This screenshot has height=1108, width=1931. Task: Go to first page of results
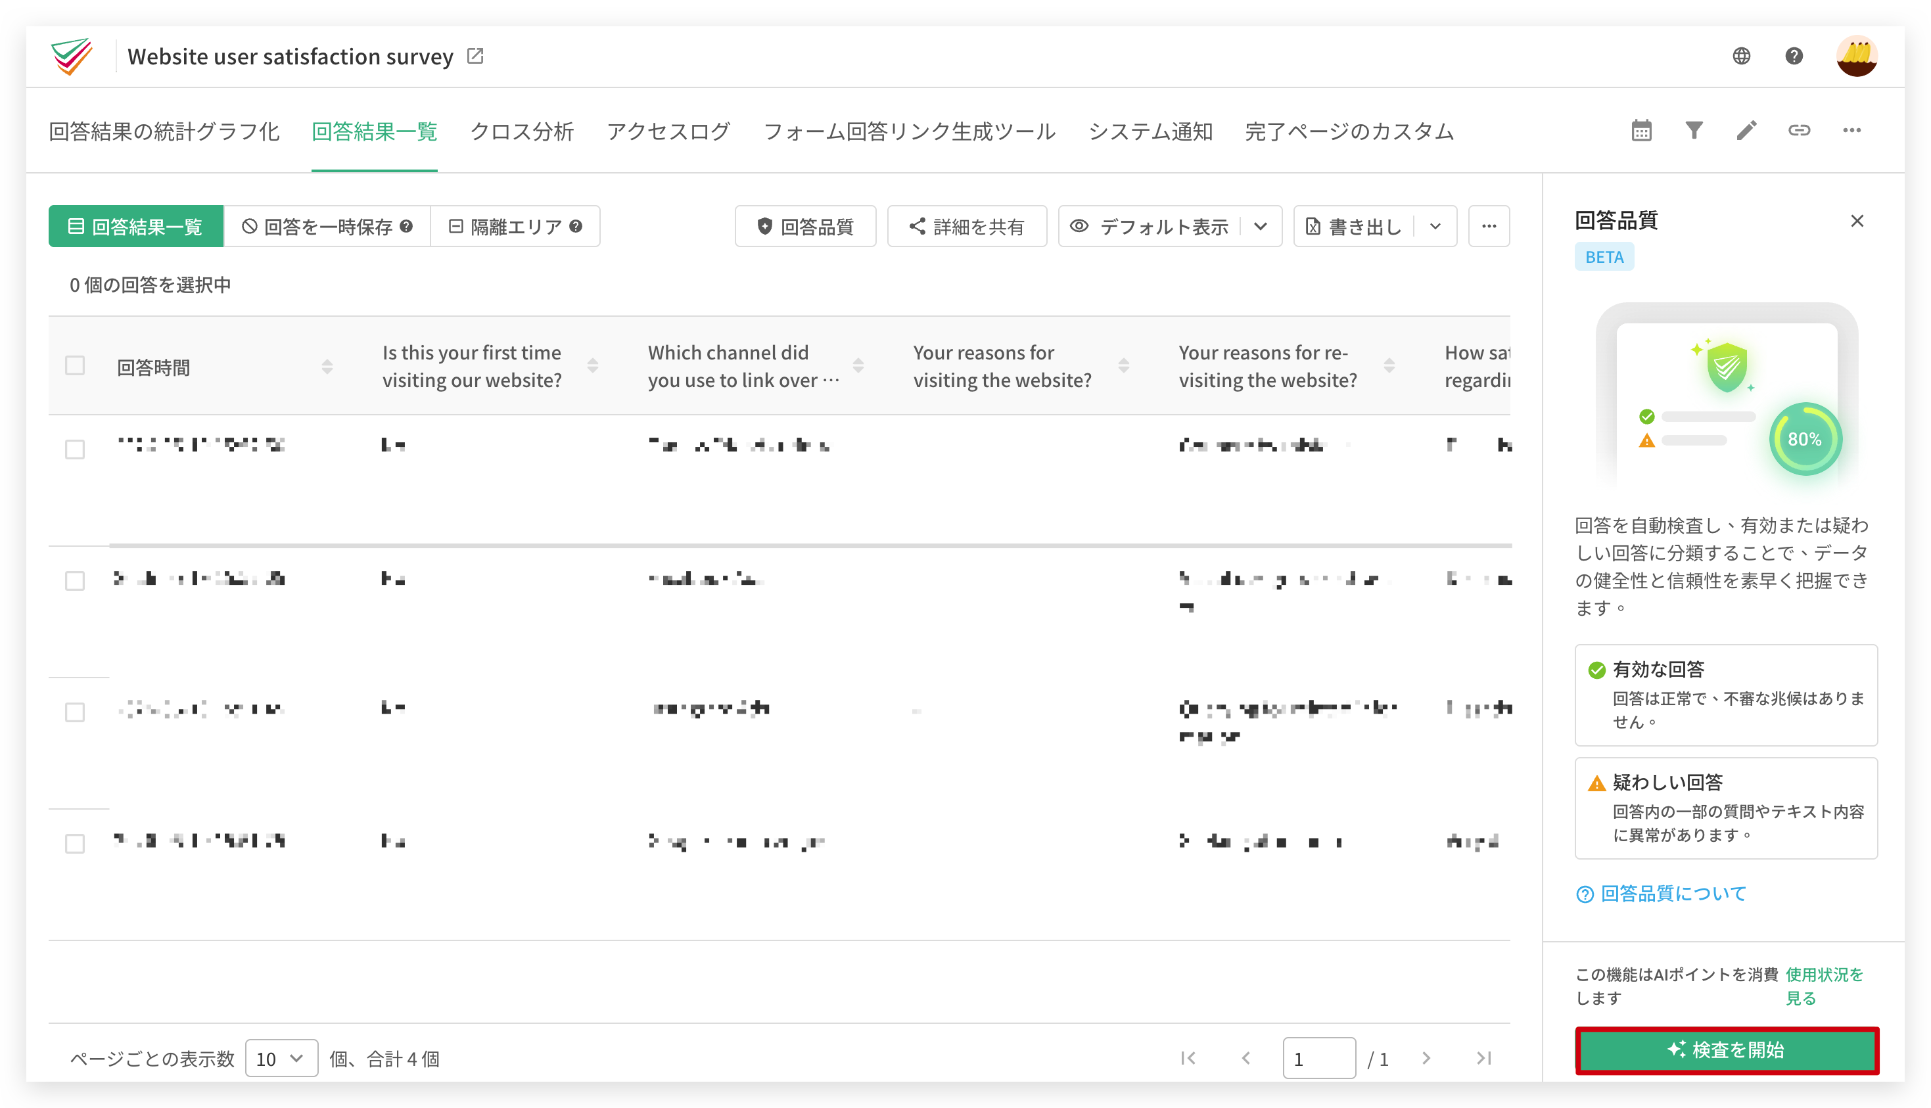pyautogui.click(x=1188, y=1058)
